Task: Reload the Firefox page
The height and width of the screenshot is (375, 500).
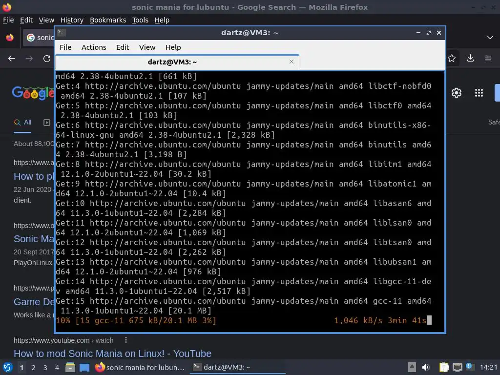Action: pyautogui.click(x=47, y=59)
